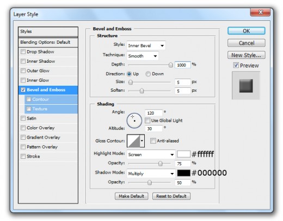This screenshot has height=221, width=283.
Task: Select the Down direction radio button
Action: 148,74
